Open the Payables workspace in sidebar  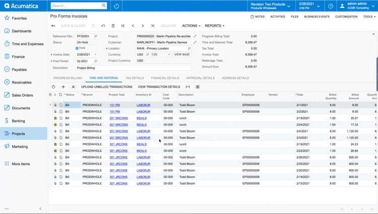(x=19, y=69)
